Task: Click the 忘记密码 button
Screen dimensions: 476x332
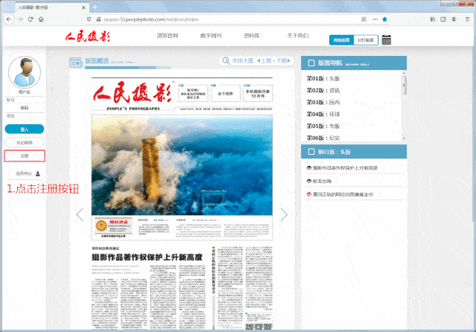Action: [25, 142]
